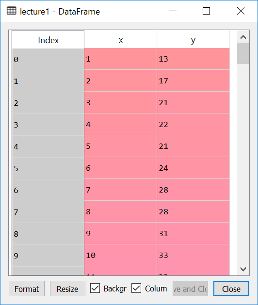
Task: Select row index 5 header
Action: click(x=48, y=168)
